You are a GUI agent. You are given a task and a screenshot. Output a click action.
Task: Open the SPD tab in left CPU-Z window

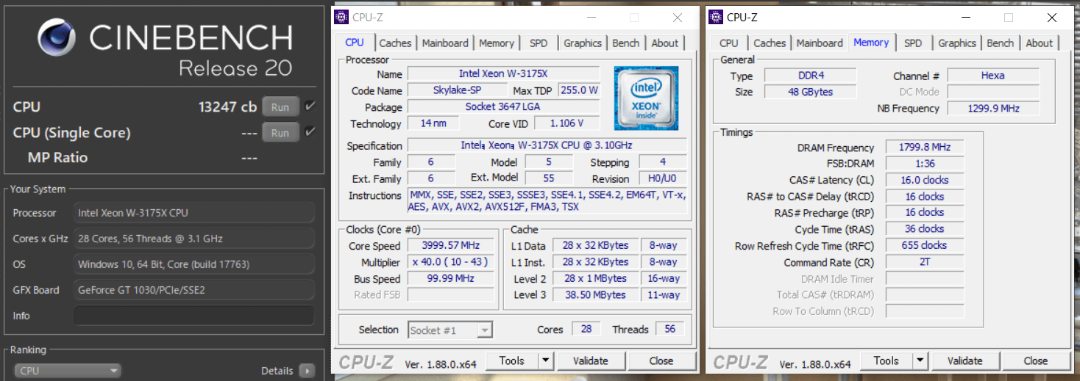(539, 43)
